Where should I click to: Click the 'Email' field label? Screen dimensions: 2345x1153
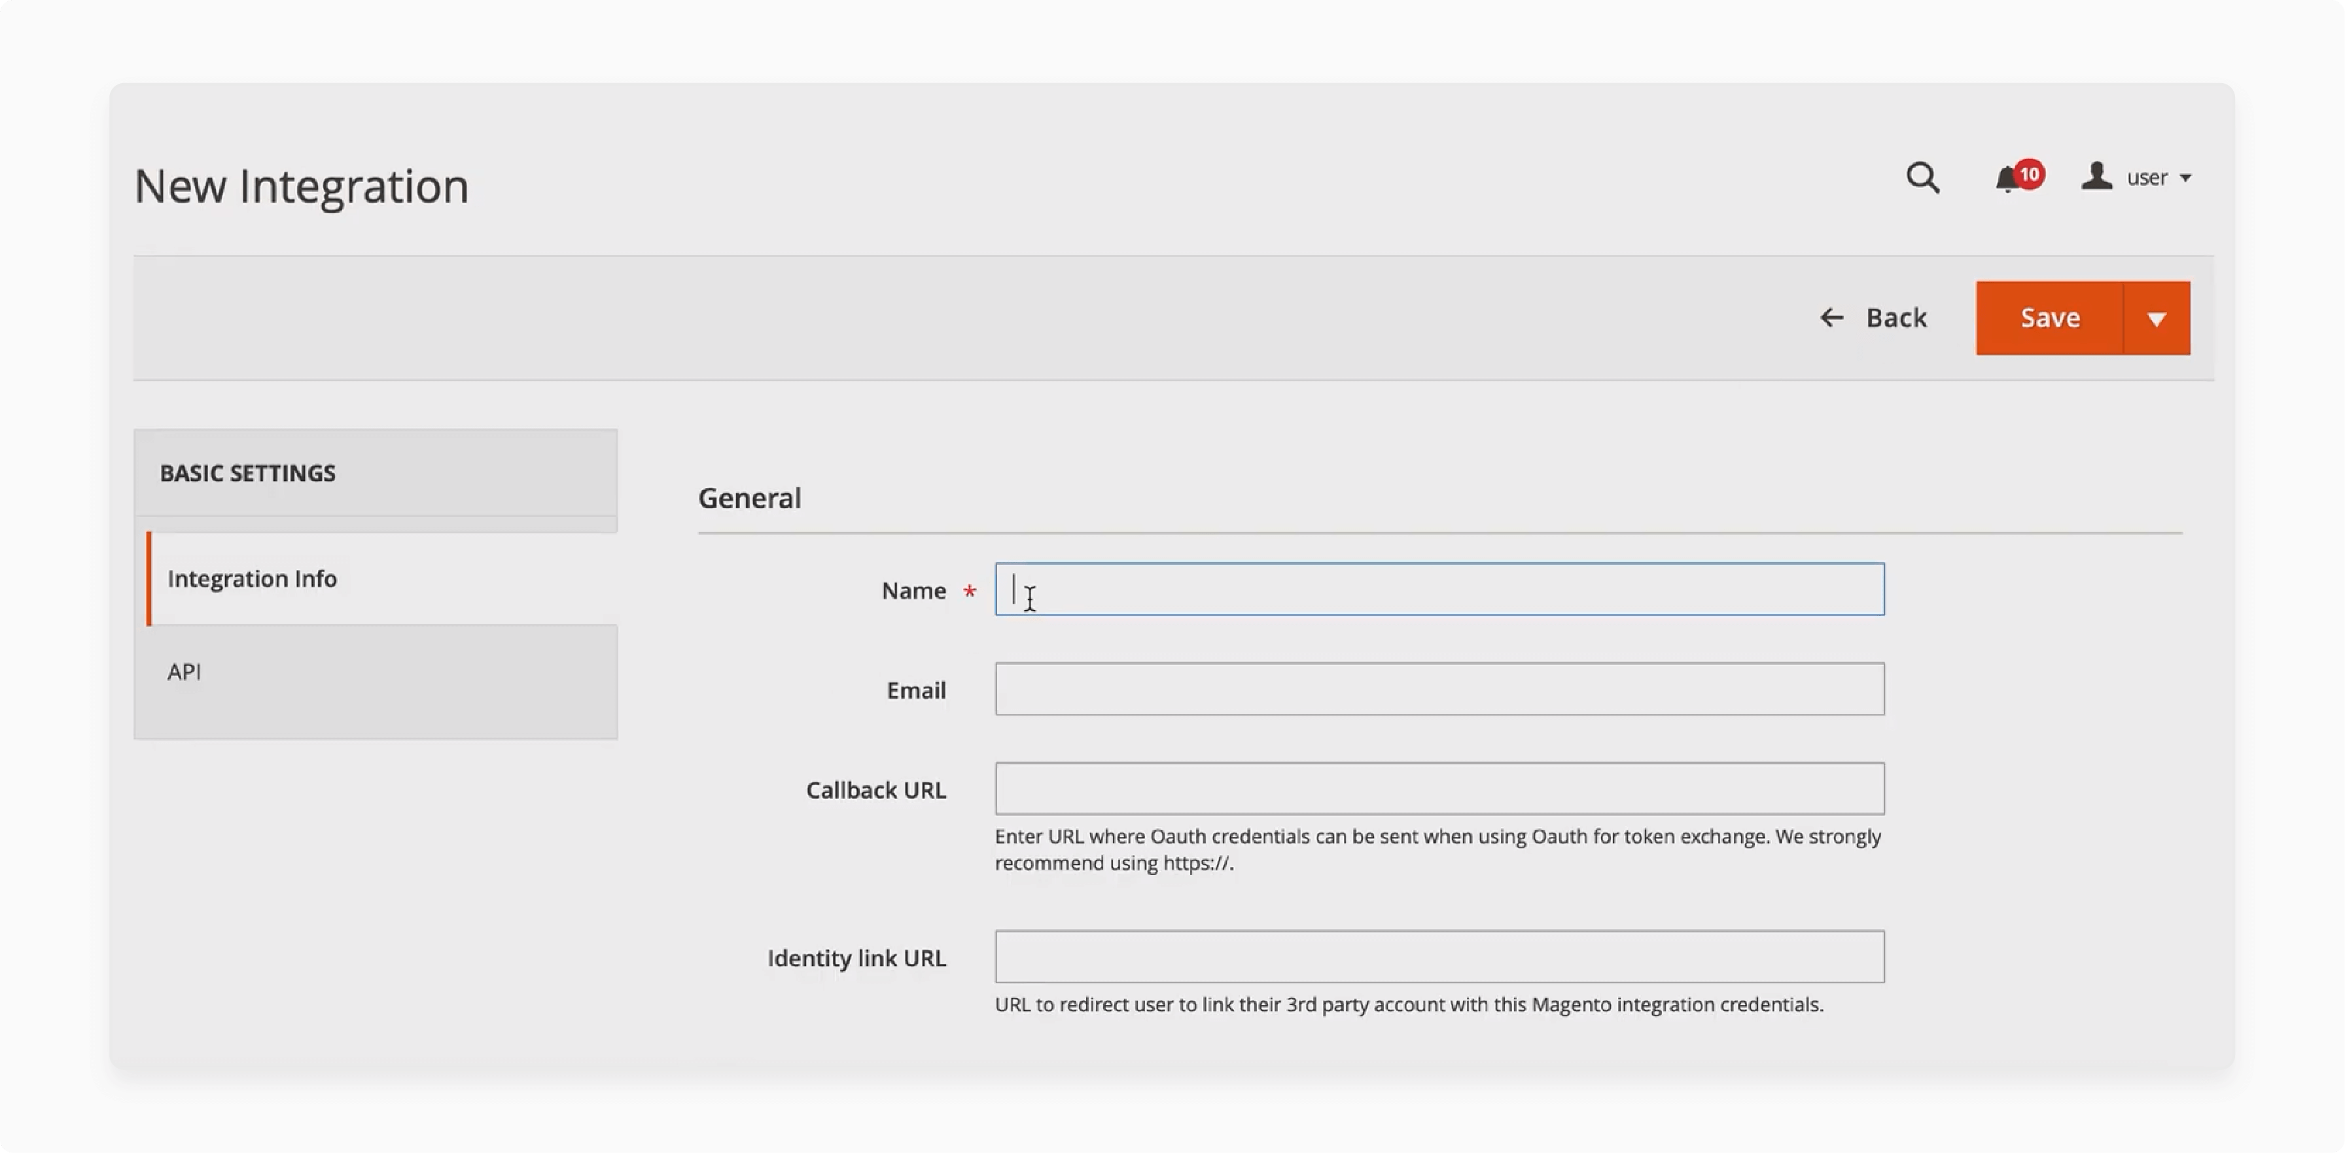point(916,690)
